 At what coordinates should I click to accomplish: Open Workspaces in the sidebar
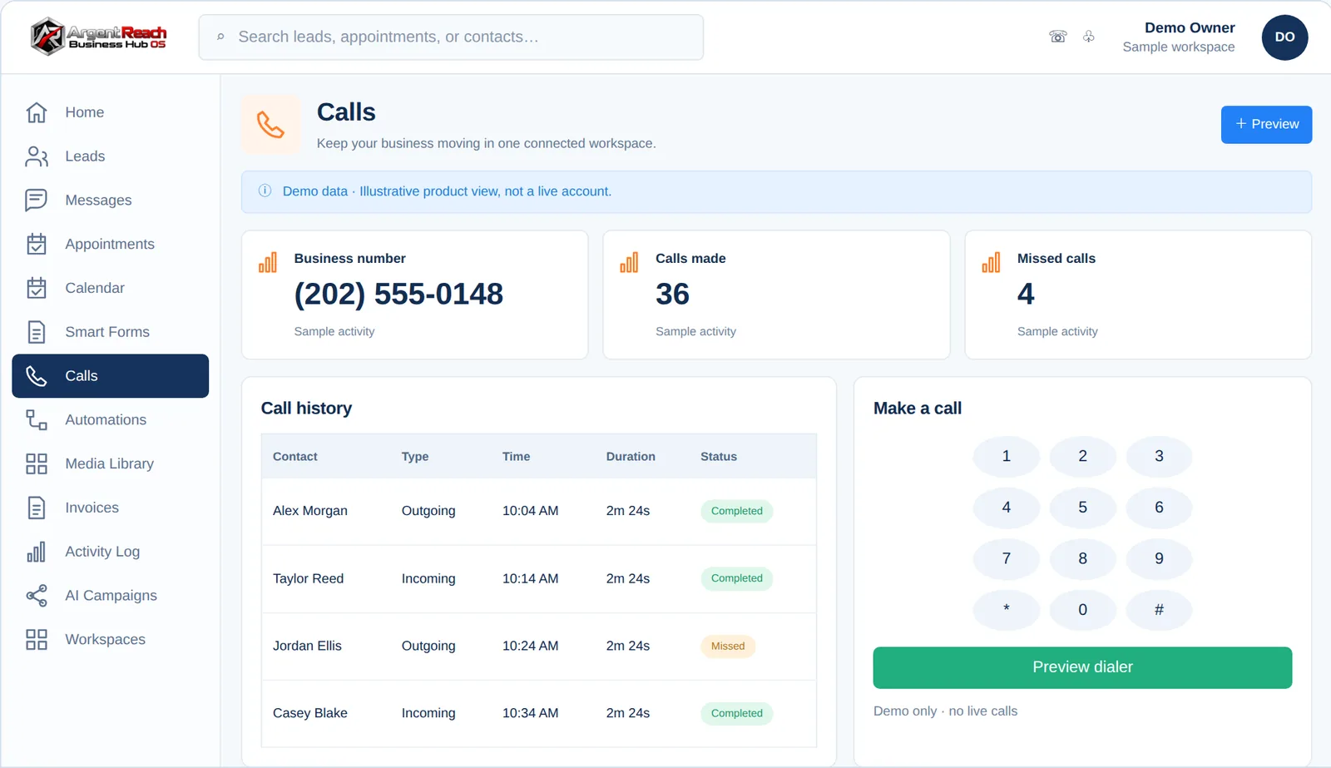click(x=110, y=640)
